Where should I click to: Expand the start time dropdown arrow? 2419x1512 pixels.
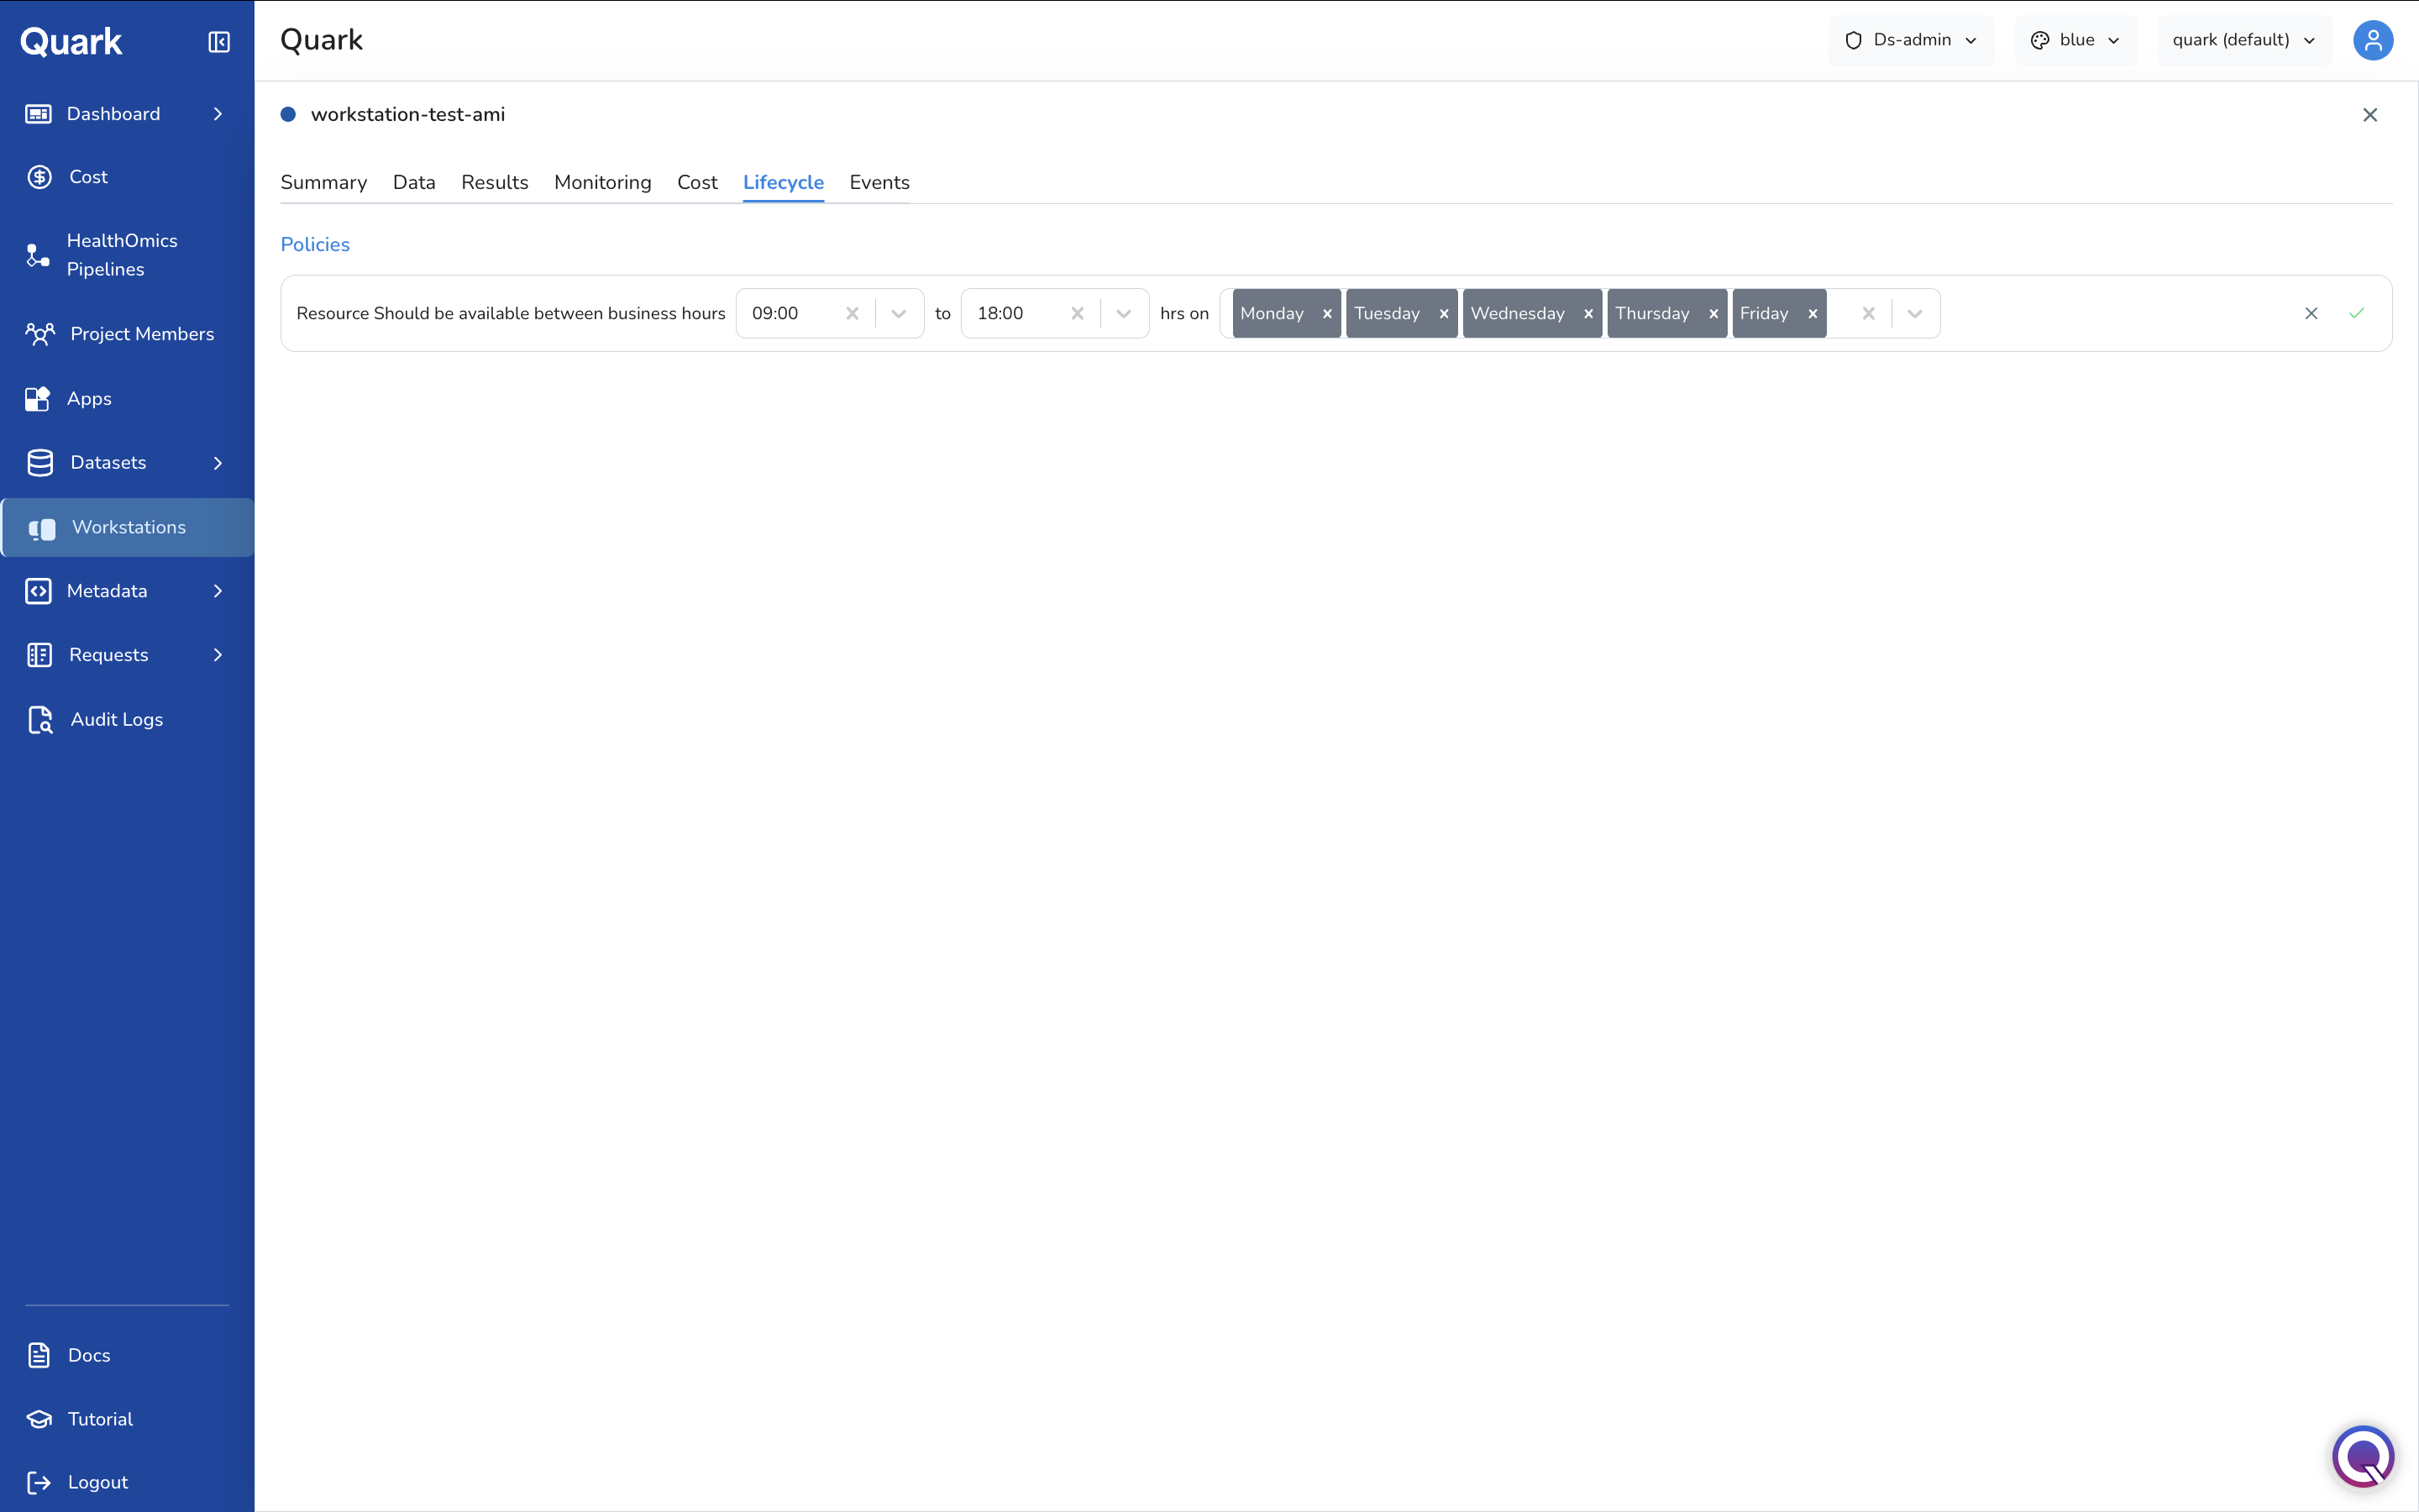point(899,313)
